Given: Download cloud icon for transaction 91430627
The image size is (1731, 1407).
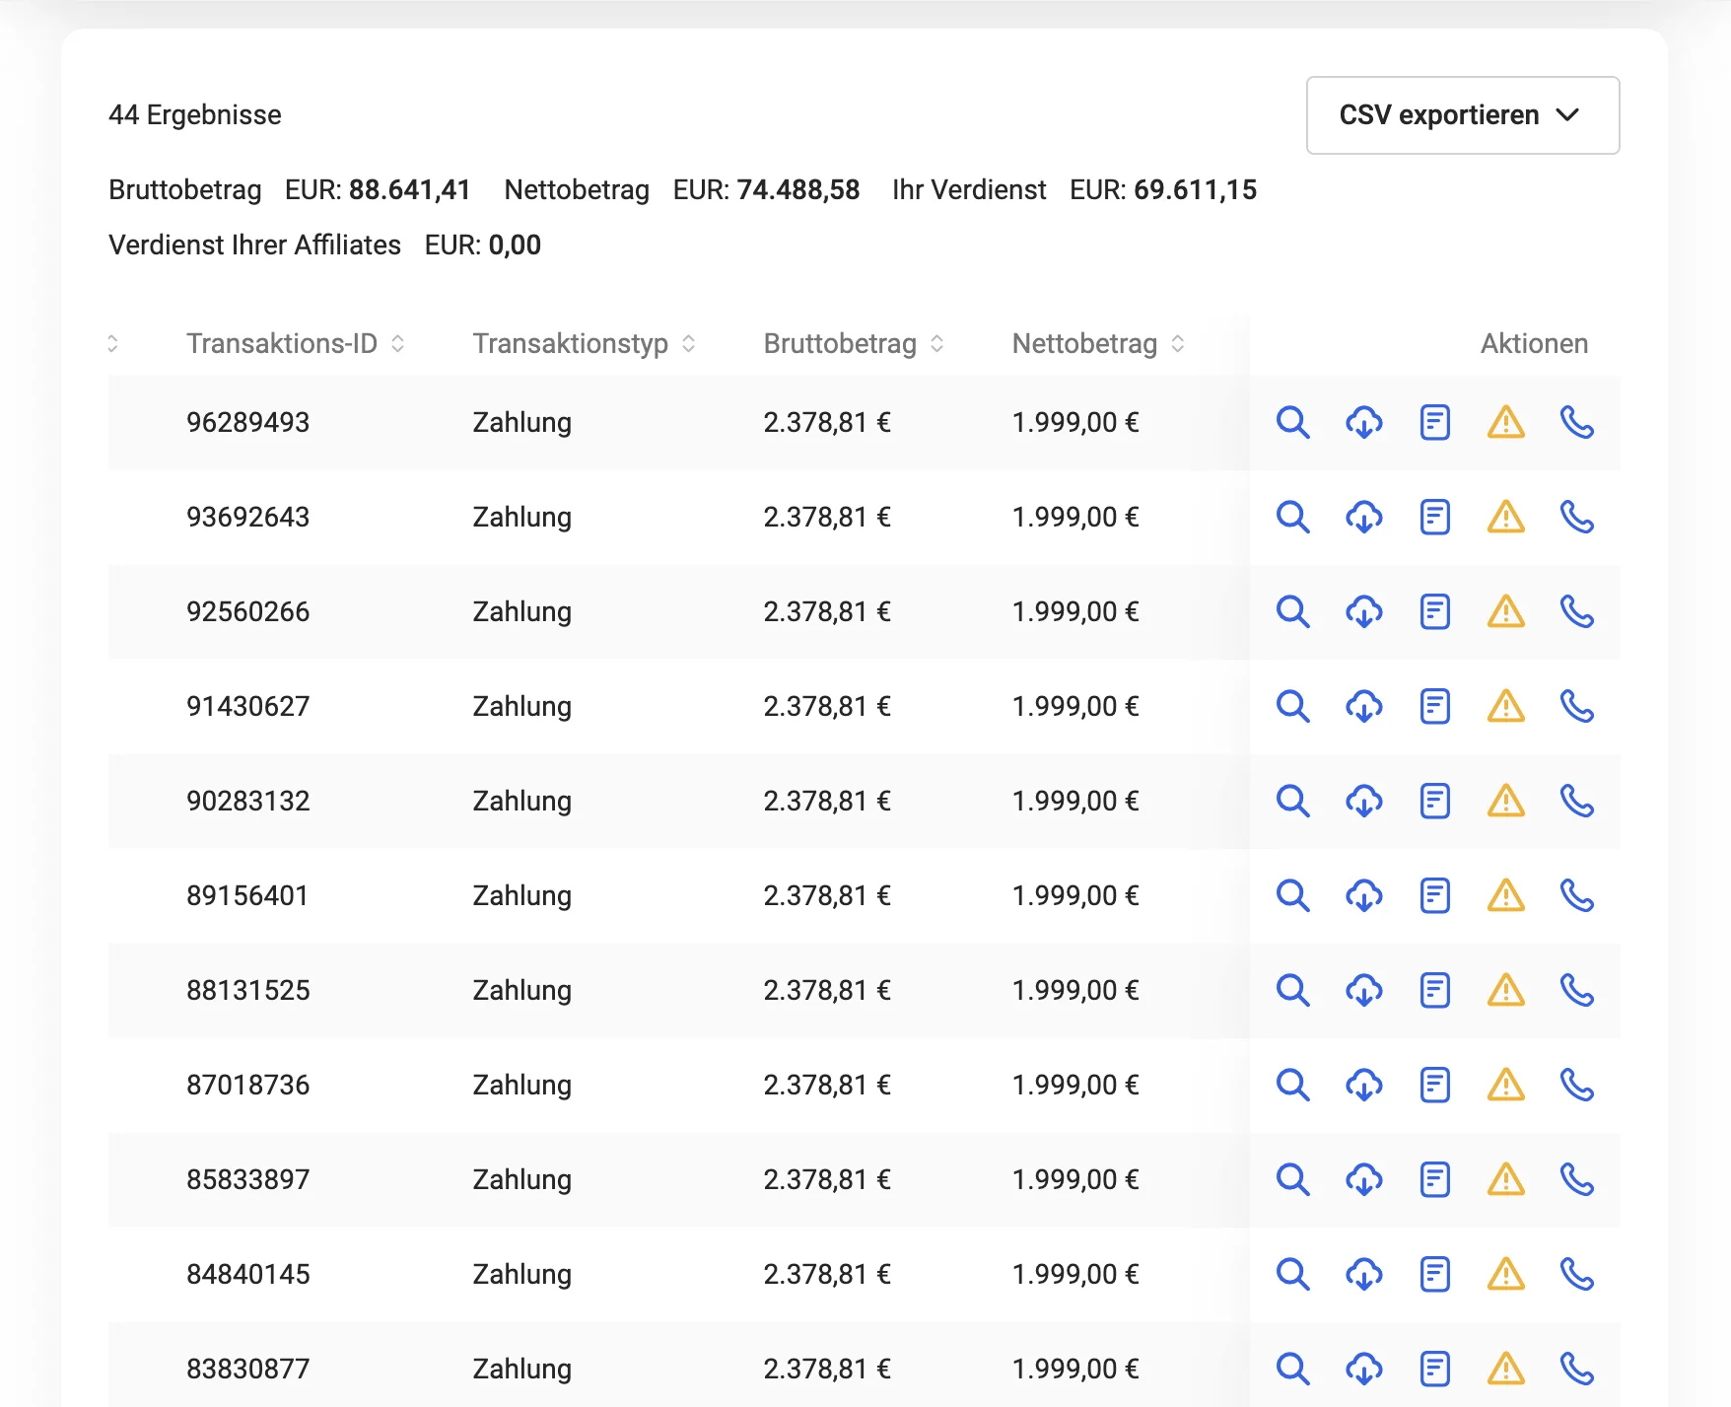Looking at the screenshot, I should click(x=1363, y=706).
